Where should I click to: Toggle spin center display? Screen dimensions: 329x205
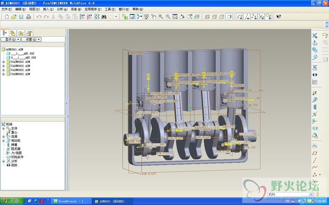click(x=139, y=16)
